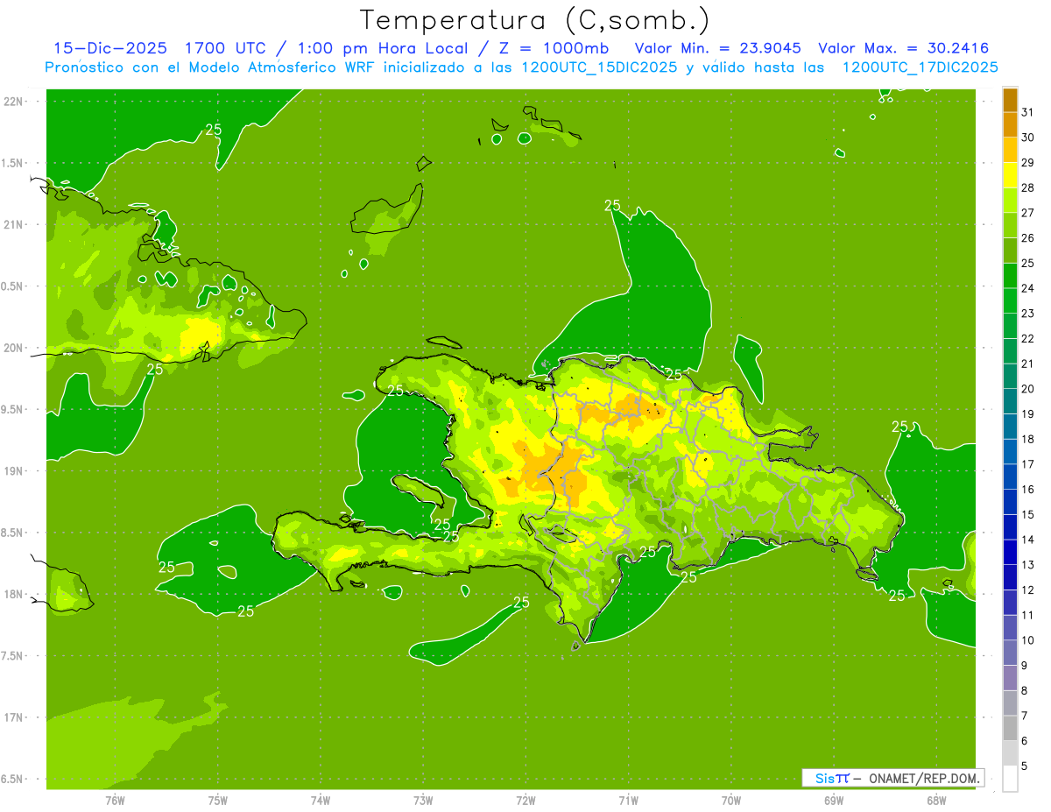Click the "76W" longitude label
1051x812 pixels.
coord(115,800)
